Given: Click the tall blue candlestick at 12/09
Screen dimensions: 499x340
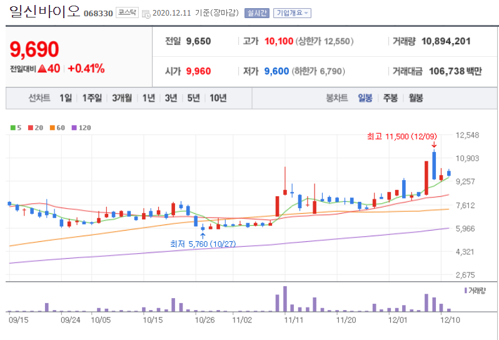Looking at the screenshot, I should (434, 166).
